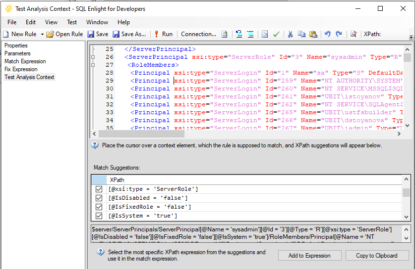Viewport: 415px width, 269px height.
Task: Click the green checkmark validate icon
Action: coord(276,34)
